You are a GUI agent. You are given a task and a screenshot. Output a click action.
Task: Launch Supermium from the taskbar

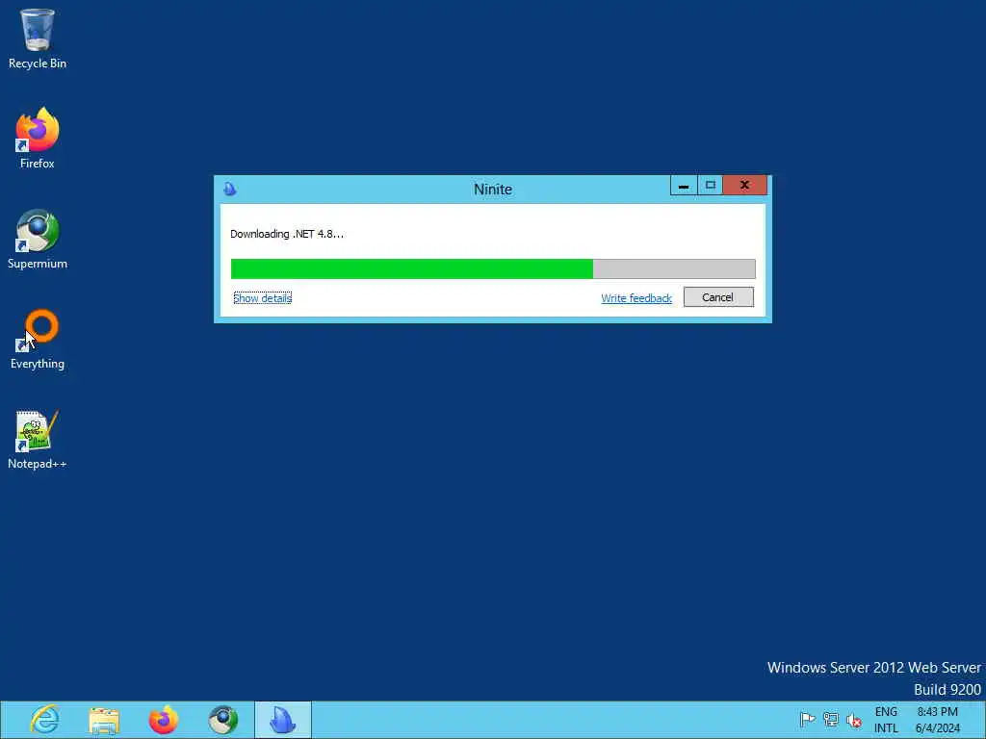coord(222,720)
